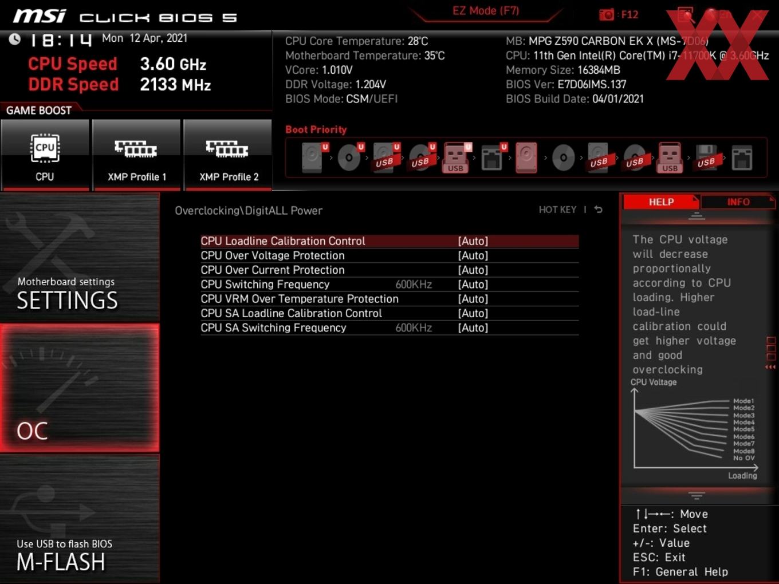Open Motherboard settings SETTINGS section
The image size is (779, 584).
[80, 258]
